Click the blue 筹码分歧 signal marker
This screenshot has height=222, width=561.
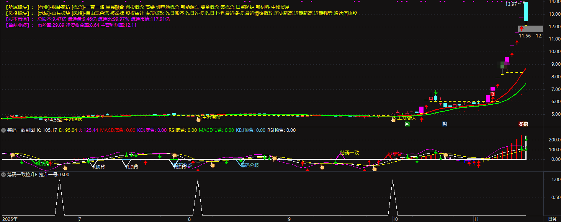click(x=250, y=165)
